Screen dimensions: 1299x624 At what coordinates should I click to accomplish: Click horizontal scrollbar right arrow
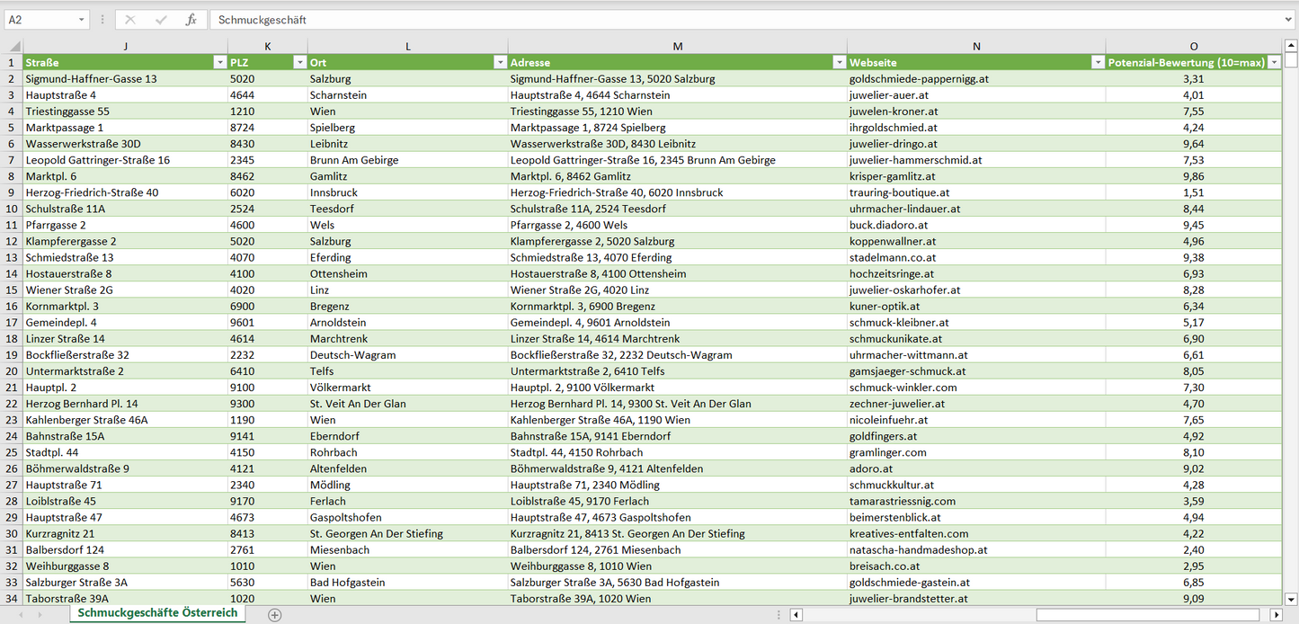point(1276,615)
